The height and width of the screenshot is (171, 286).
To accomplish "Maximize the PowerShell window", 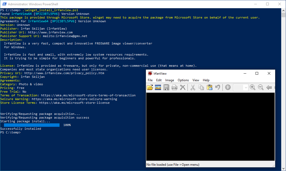I will click(267, 4).
